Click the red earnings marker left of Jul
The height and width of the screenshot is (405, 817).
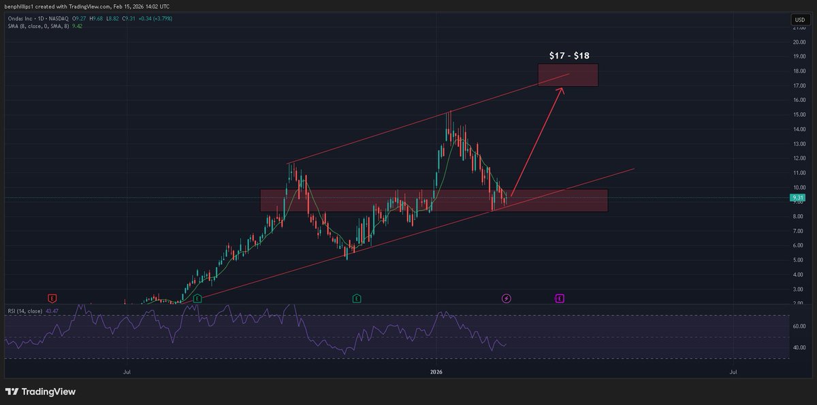(52, 298)
